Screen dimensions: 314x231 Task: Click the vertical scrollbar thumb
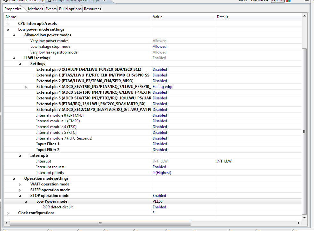click(304, 132)
